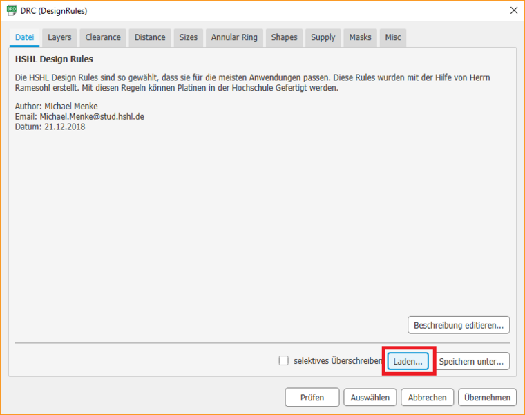The height and width of the screenshot is (415, 525).
Task: Apply rules with Übernehmen button
Action: (487, 397)
